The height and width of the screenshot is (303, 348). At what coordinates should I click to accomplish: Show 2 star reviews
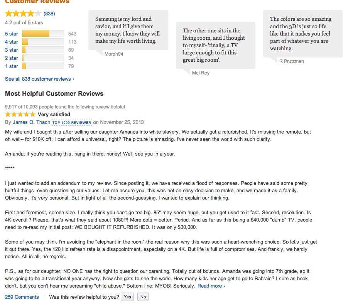[12, 58]
